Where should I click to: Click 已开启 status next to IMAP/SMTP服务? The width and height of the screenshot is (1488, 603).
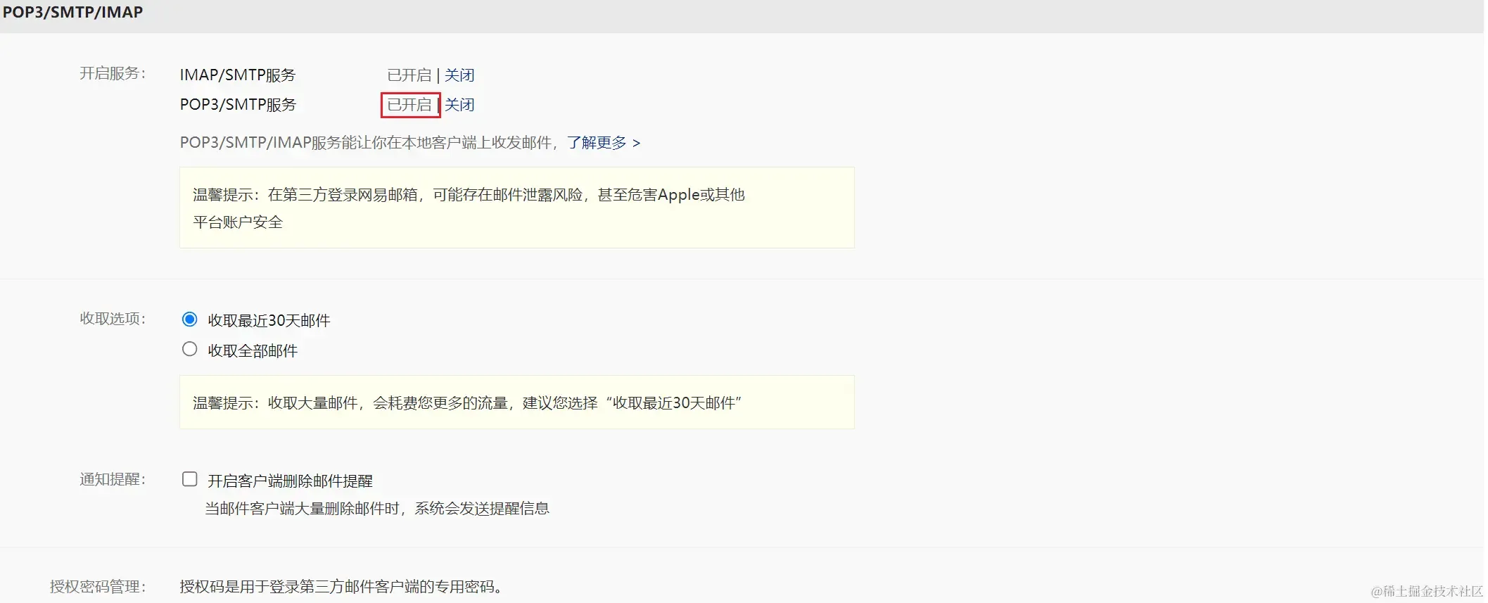tap(409, 75)
